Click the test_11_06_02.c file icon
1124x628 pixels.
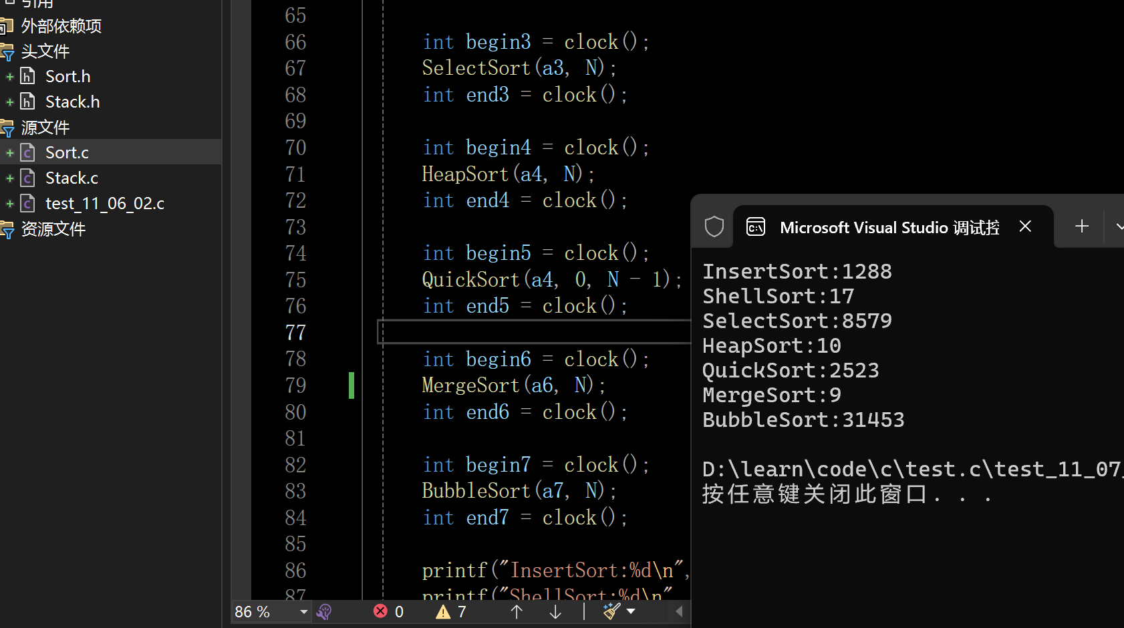pyautogui.click(x=27, y=203)
